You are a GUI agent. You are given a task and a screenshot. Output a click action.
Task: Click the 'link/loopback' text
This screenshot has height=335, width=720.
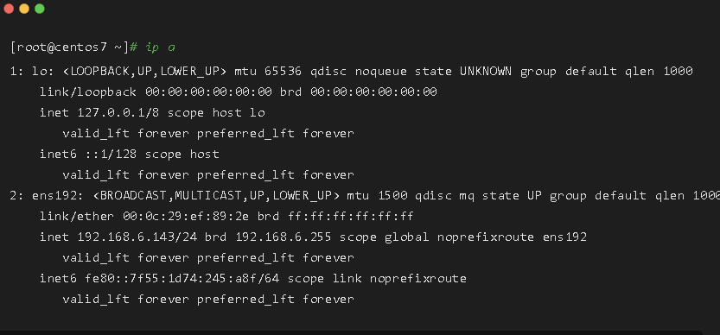click(x=88, y=92)
